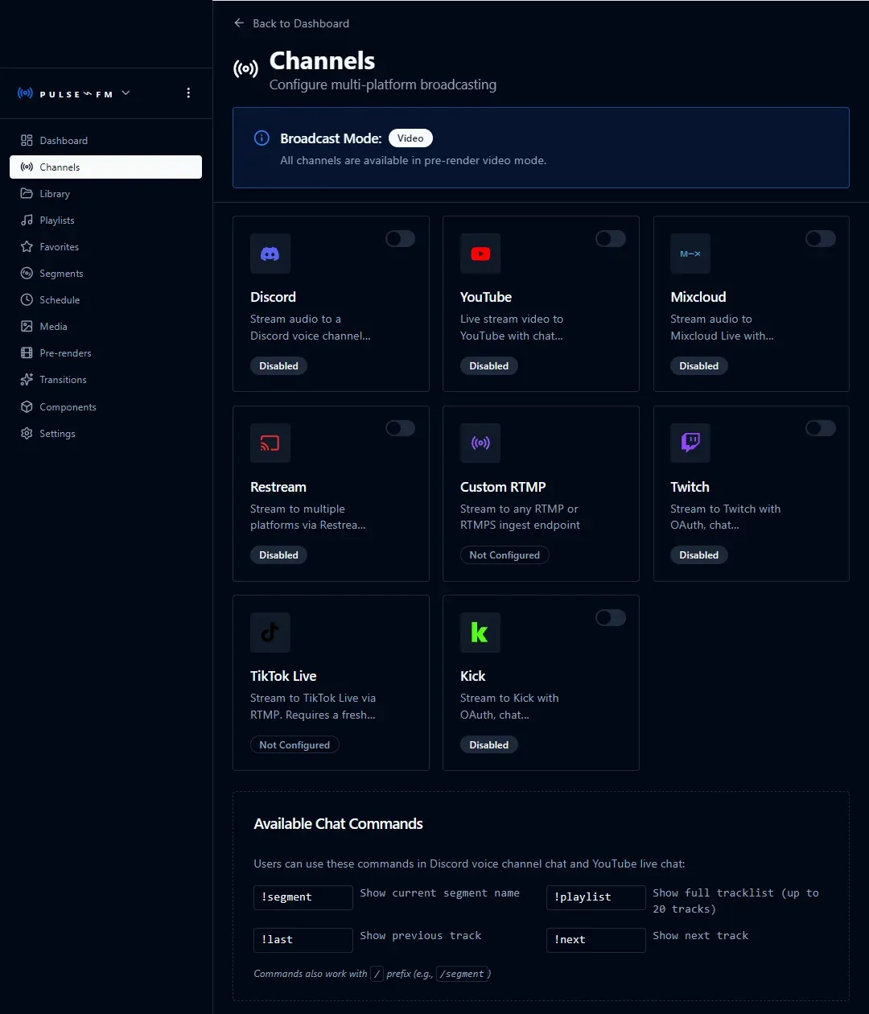Click the Available Chat Commands heading
869x1014 pixels.
point(338,824)
